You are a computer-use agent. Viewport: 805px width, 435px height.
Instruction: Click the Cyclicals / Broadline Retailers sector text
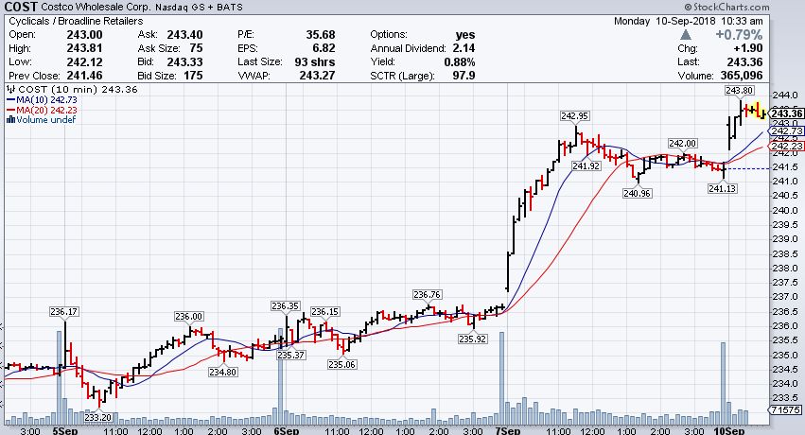point(76,21)
